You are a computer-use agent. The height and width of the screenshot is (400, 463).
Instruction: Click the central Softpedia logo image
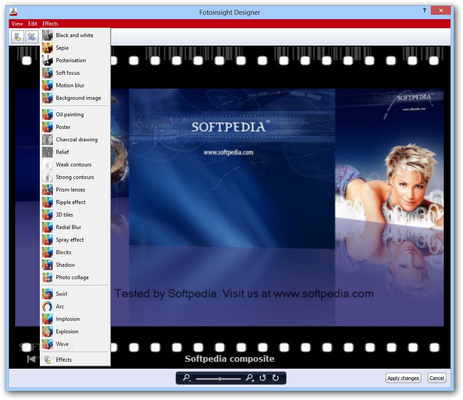[232, 168]
